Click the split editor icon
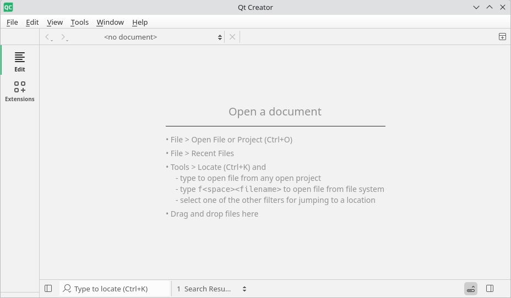511x298 pixels. click(502, 37)
